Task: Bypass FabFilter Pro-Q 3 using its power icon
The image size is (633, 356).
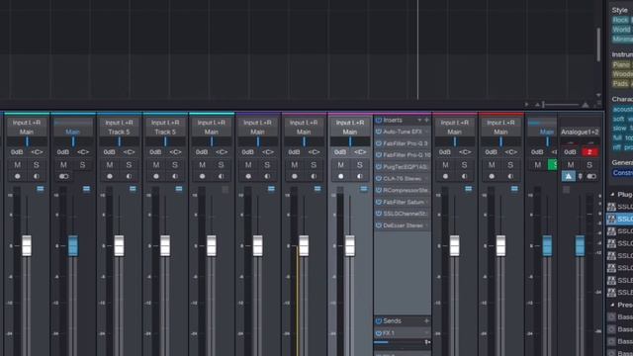Action: (x=379, y=143)
